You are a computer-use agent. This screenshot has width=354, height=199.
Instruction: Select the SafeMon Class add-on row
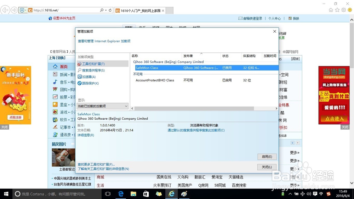(x=207, y=68)
